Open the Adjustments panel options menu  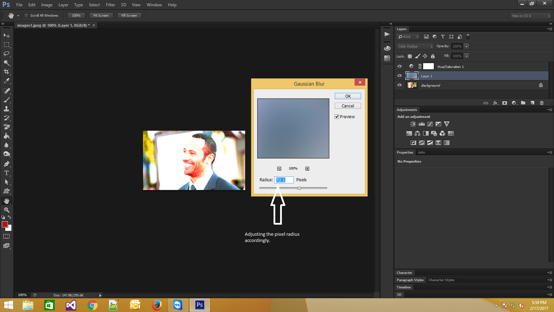point(550,110)
